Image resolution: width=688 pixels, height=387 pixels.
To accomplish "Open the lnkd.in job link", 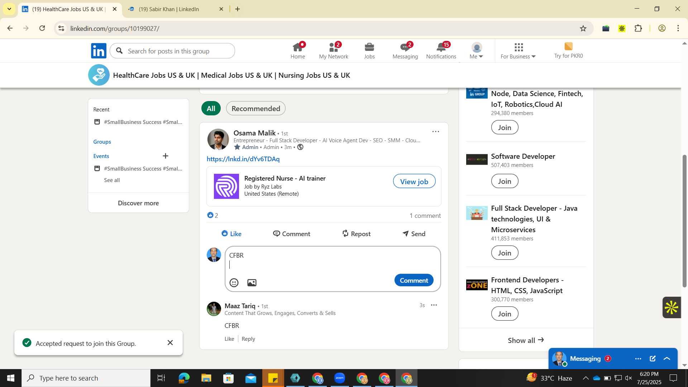I will pyautogui.click(x=243, y=159).
